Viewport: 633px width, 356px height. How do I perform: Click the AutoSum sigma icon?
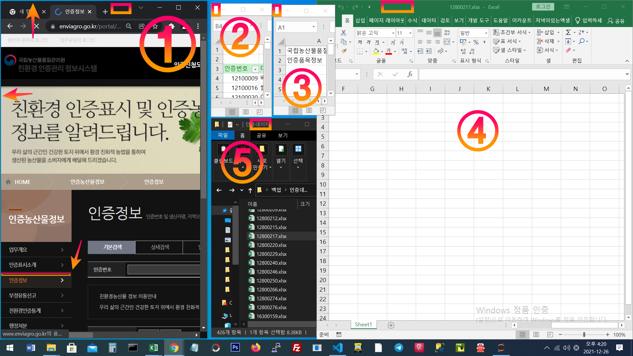pyautogui.click(x=568, y=32)
